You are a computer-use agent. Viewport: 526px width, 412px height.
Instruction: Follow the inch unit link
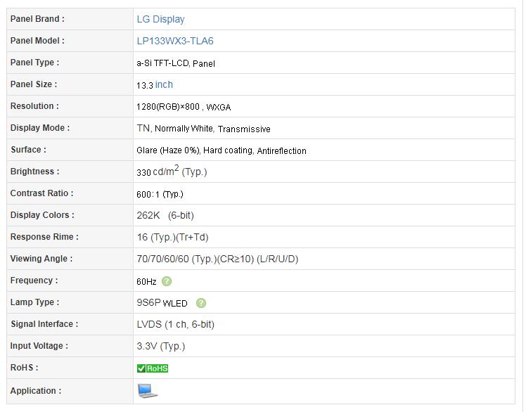click(164, 84)
